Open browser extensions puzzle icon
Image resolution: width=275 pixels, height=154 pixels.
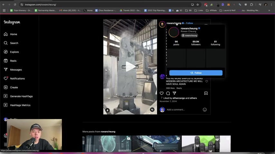coord(251,5)
